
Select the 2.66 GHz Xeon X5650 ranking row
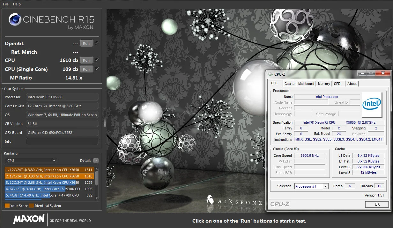(x=49, y=183)
